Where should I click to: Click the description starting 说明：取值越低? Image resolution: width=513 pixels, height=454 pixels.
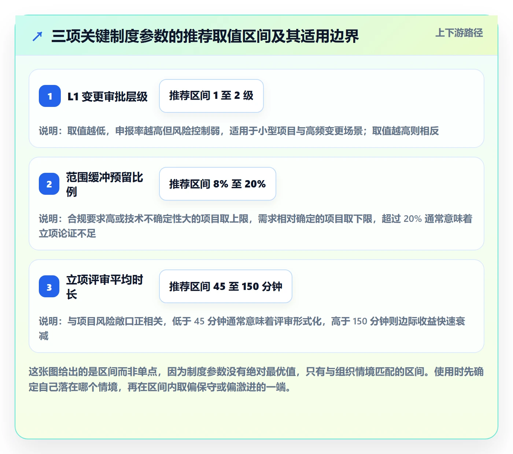click(x=239, y=131)
